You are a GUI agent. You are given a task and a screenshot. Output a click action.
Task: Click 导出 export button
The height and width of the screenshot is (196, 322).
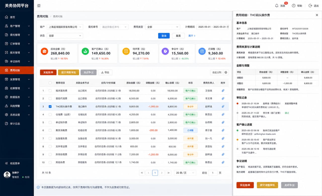point(105,72)
